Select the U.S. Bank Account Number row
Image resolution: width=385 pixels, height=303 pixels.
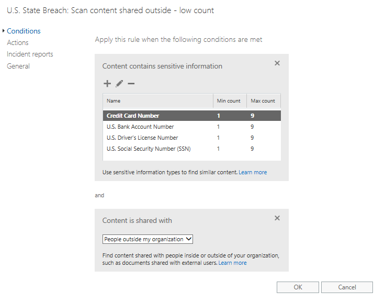coord(140,127)
